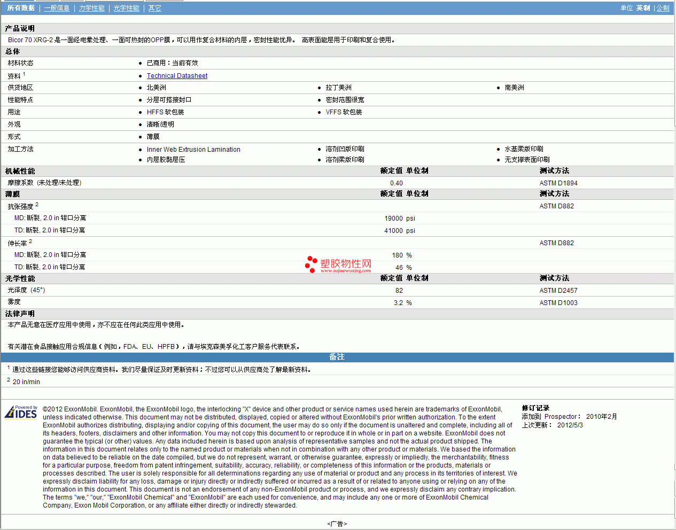
Task: Click the 分层可搭接封口 feature
Action: (169, 100)
